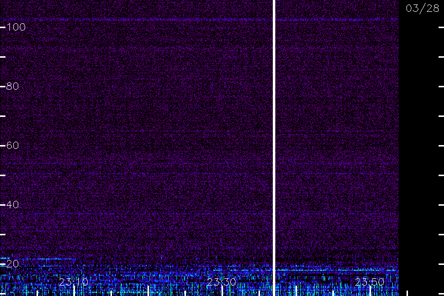The height and width of the screenshot is (296, 444).
Task: Click the 60 frequency axis label
Action: [12, 146]
